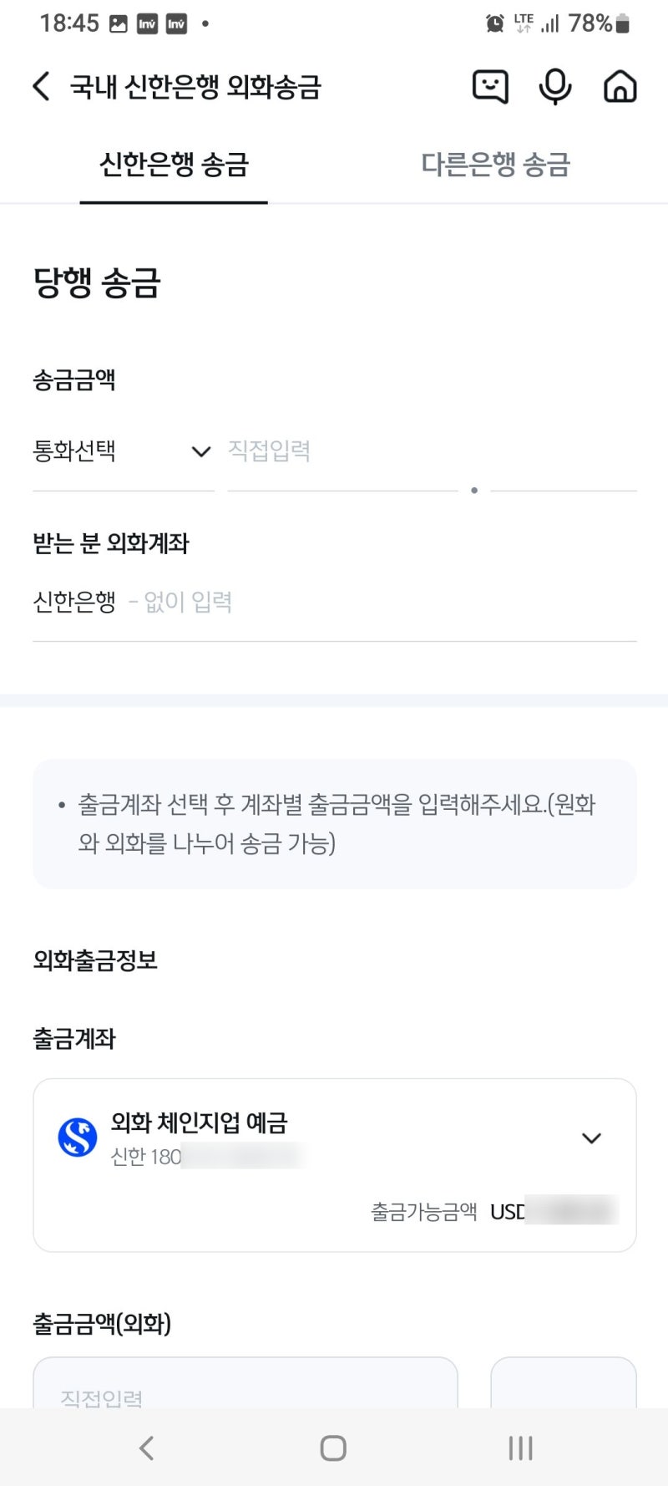668x1486 pixels.
Task: Tap the back arrow in the header
Action: point(40,86)
